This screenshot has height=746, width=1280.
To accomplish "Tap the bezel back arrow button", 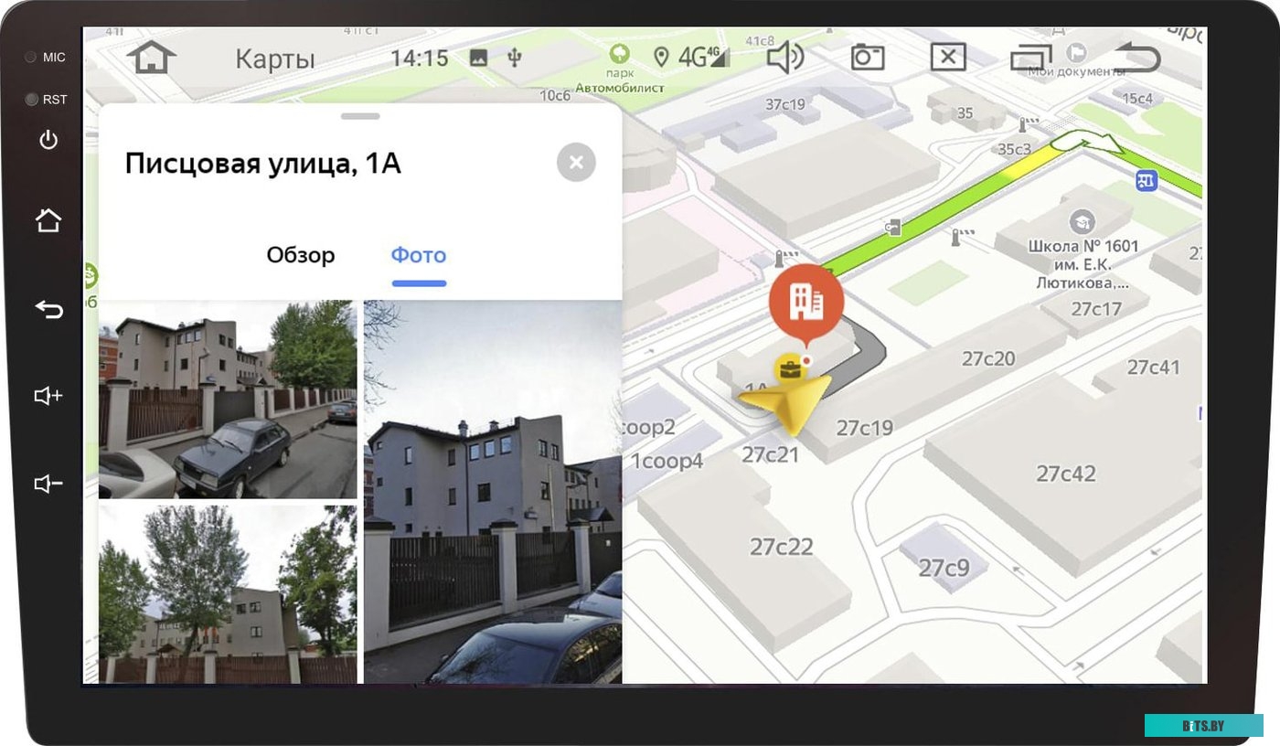I will 48,309.
